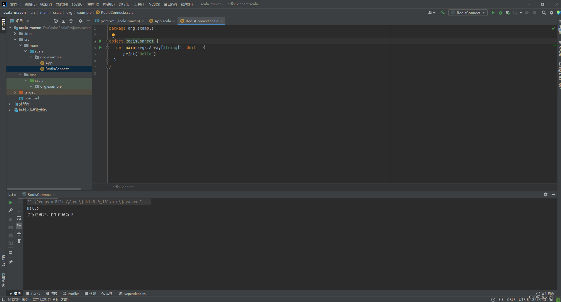Collapse the test folder
The height and width of the screenshot is (302, 561).
coord(21,74)
